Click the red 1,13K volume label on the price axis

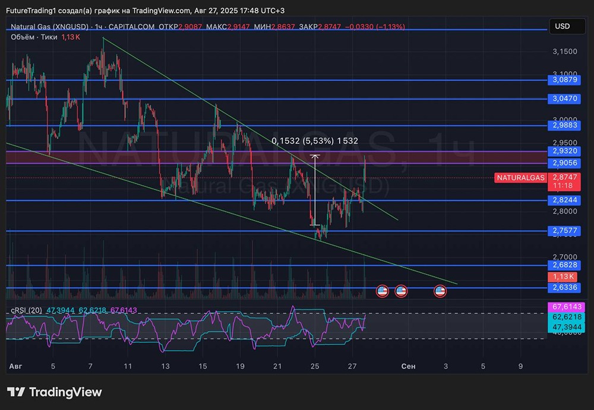click(x=563, y=276)
